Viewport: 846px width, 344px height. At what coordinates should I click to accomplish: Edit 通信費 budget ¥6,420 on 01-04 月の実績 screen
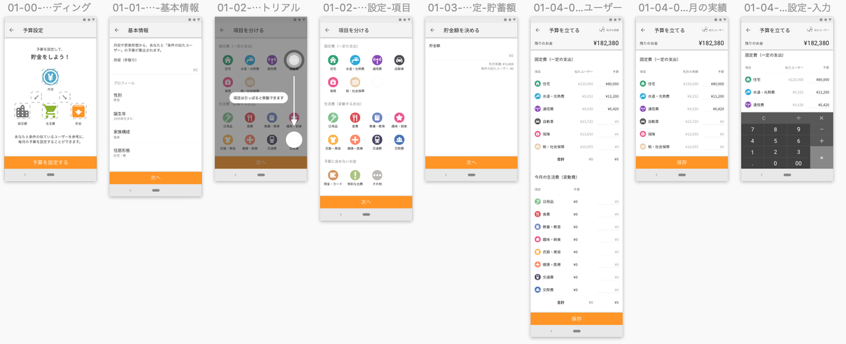(x=715, y=109)
